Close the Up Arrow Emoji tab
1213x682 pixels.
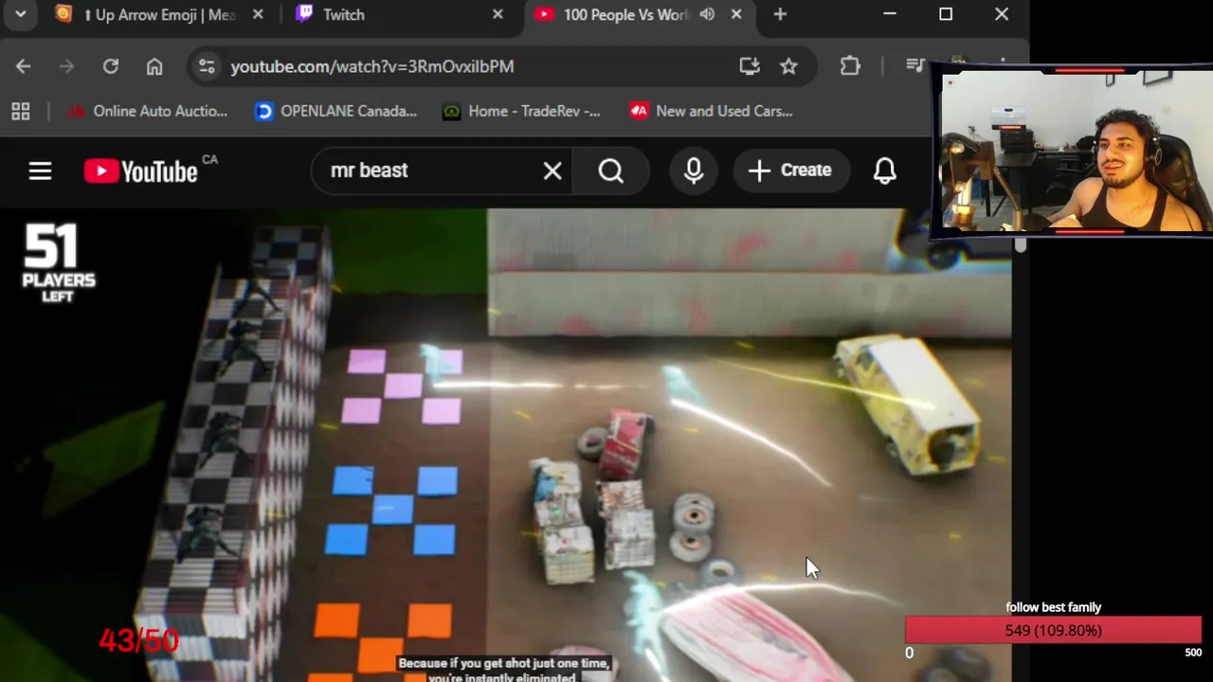[x=258, y=14]
